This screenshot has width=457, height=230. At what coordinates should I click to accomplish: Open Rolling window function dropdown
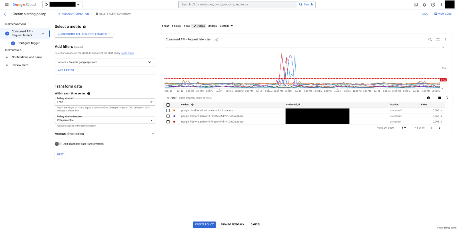(x=105, y=120)
